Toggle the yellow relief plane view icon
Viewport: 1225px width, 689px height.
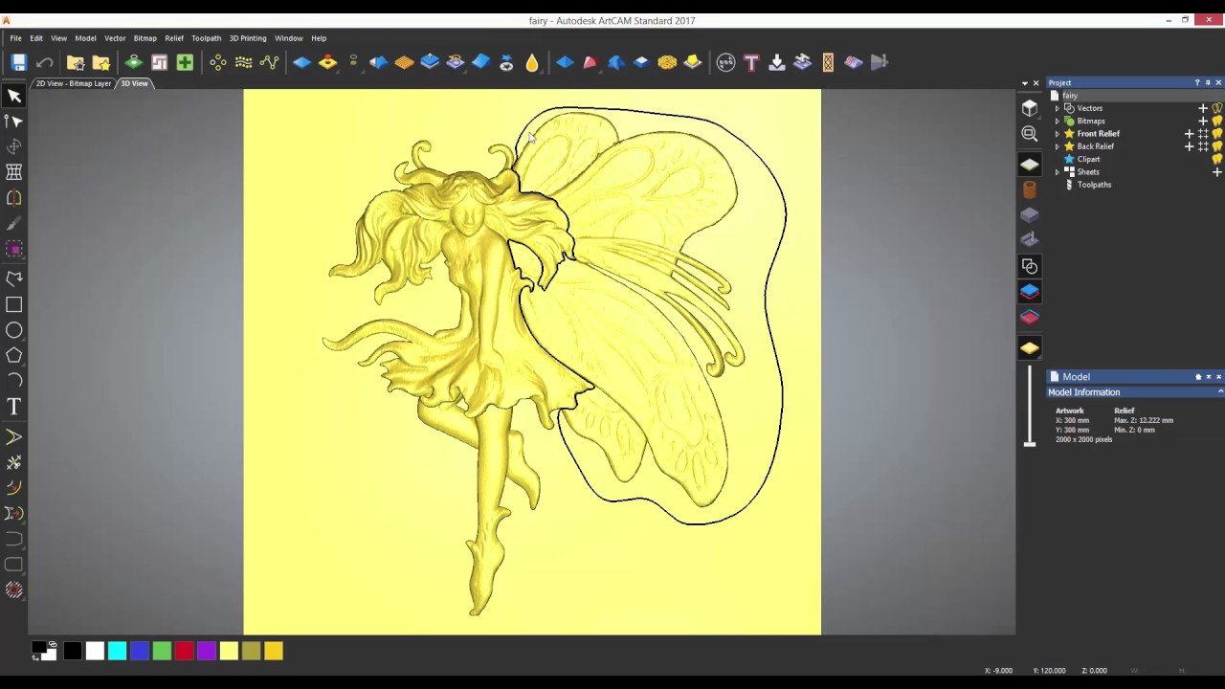point(1030,348)
